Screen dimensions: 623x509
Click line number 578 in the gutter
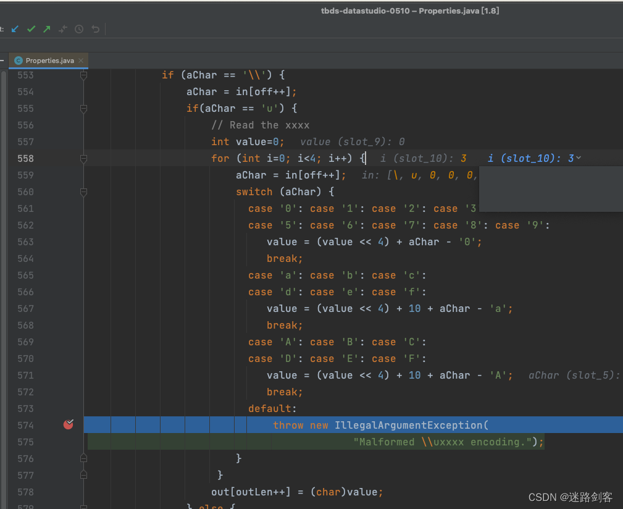coord(25,492)
